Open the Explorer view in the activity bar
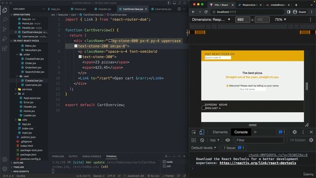 pos(4,10)
